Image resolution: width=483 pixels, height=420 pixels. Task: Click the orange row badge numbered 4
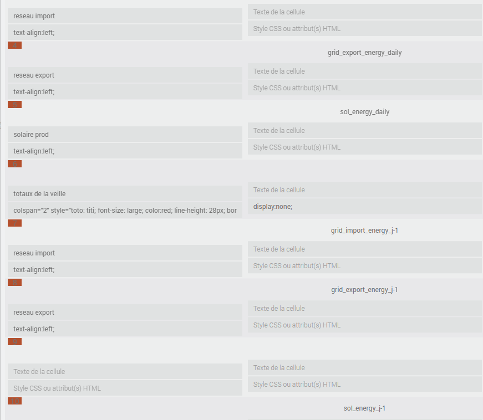15,45
